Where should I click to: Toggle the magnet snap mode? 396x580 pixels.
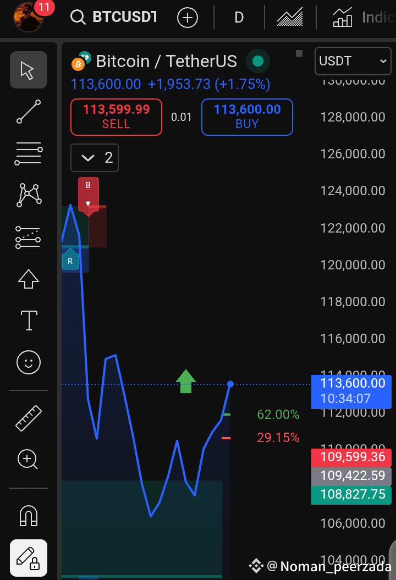[x=29, y=516]
